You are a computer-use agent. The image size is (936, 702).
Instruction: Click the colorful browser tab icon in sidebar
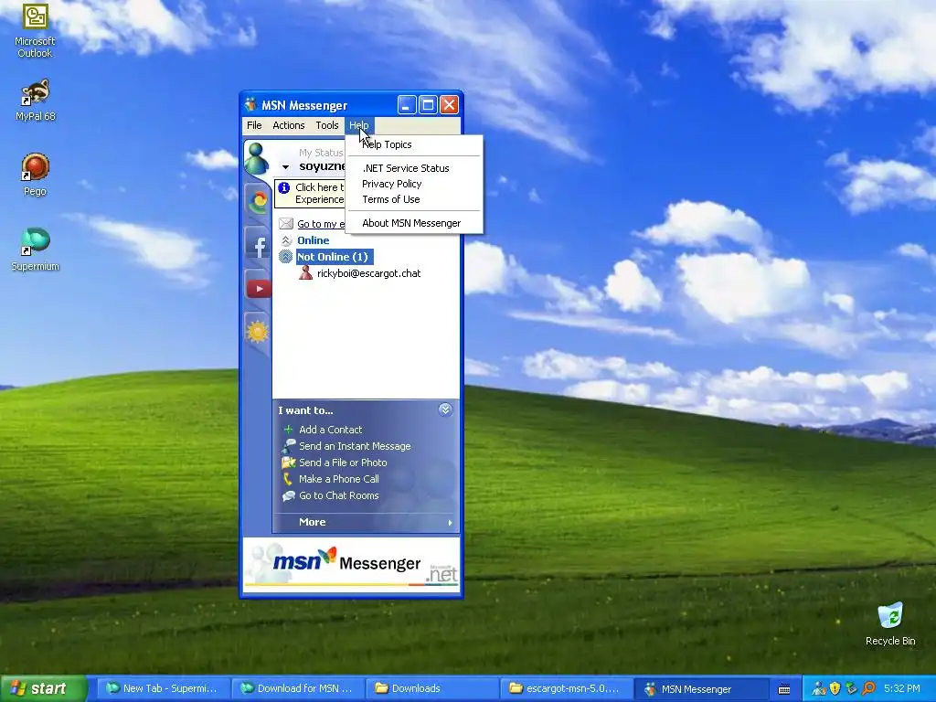click(259, 202)
